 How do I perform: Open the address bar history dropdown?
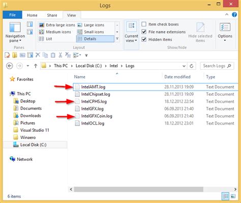(x=184, y=66)
